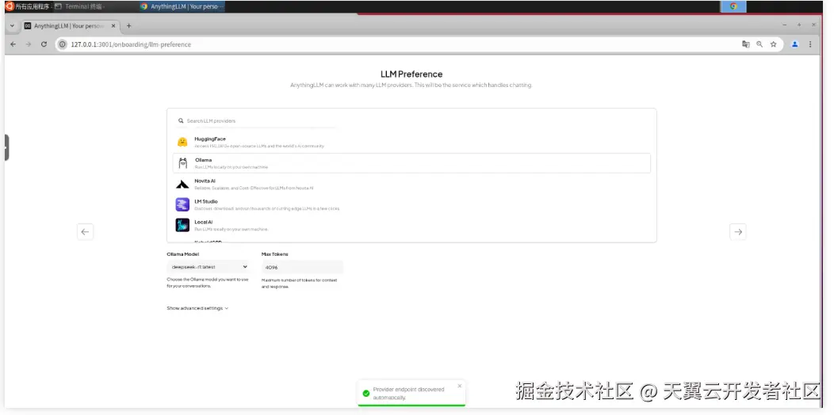Open the 所有应用程序 applications menu
834x415 pixels.
[27, 6]
